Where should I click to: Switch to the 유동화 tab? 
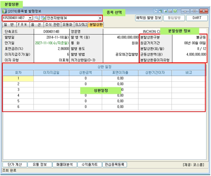pyautogui.click(x=67, y=25)
